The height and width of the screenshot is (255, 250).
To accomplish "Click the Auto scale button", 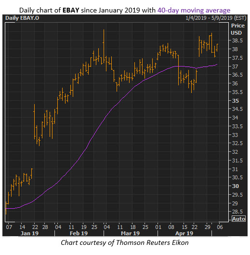I will (x=238, y=219).
